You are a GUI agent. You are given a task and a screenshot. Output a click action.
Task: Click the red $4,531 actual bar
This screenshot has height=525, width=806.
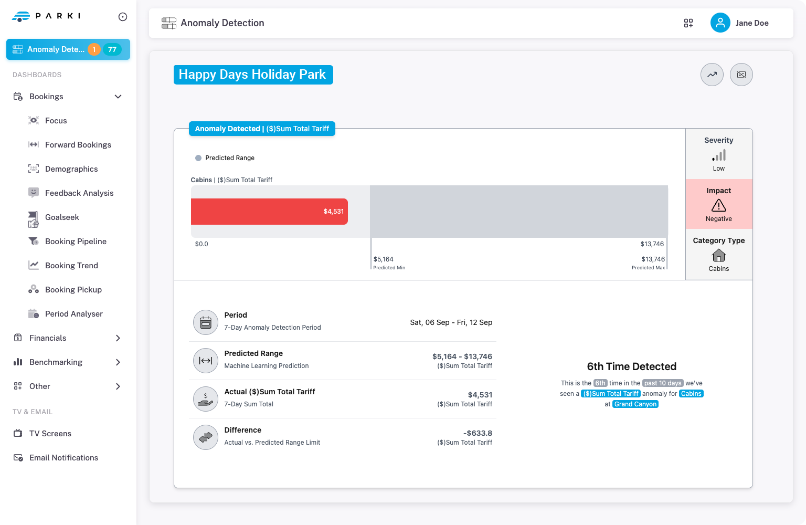pyautogui.click(x=269, y=212)
